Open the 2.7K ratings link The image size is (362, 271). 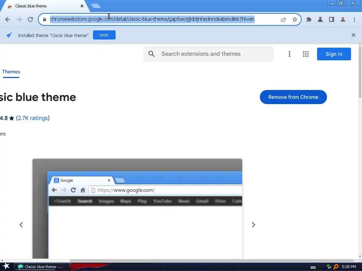pos(33,118)
